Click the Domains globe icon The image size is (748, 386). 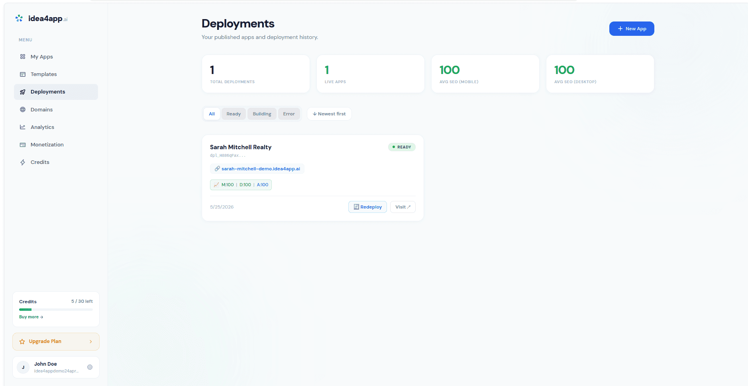point(23,109)
